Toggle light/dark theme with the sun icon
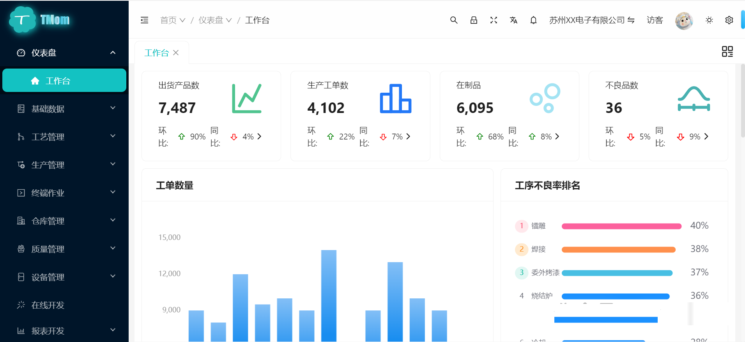Image resolution: width=745 pixels, height=342 pixels. [x=709, y=20]
